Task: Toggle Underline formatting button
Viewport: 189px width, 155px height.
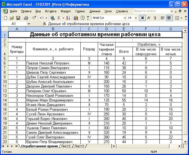Action: click(155, 18)
